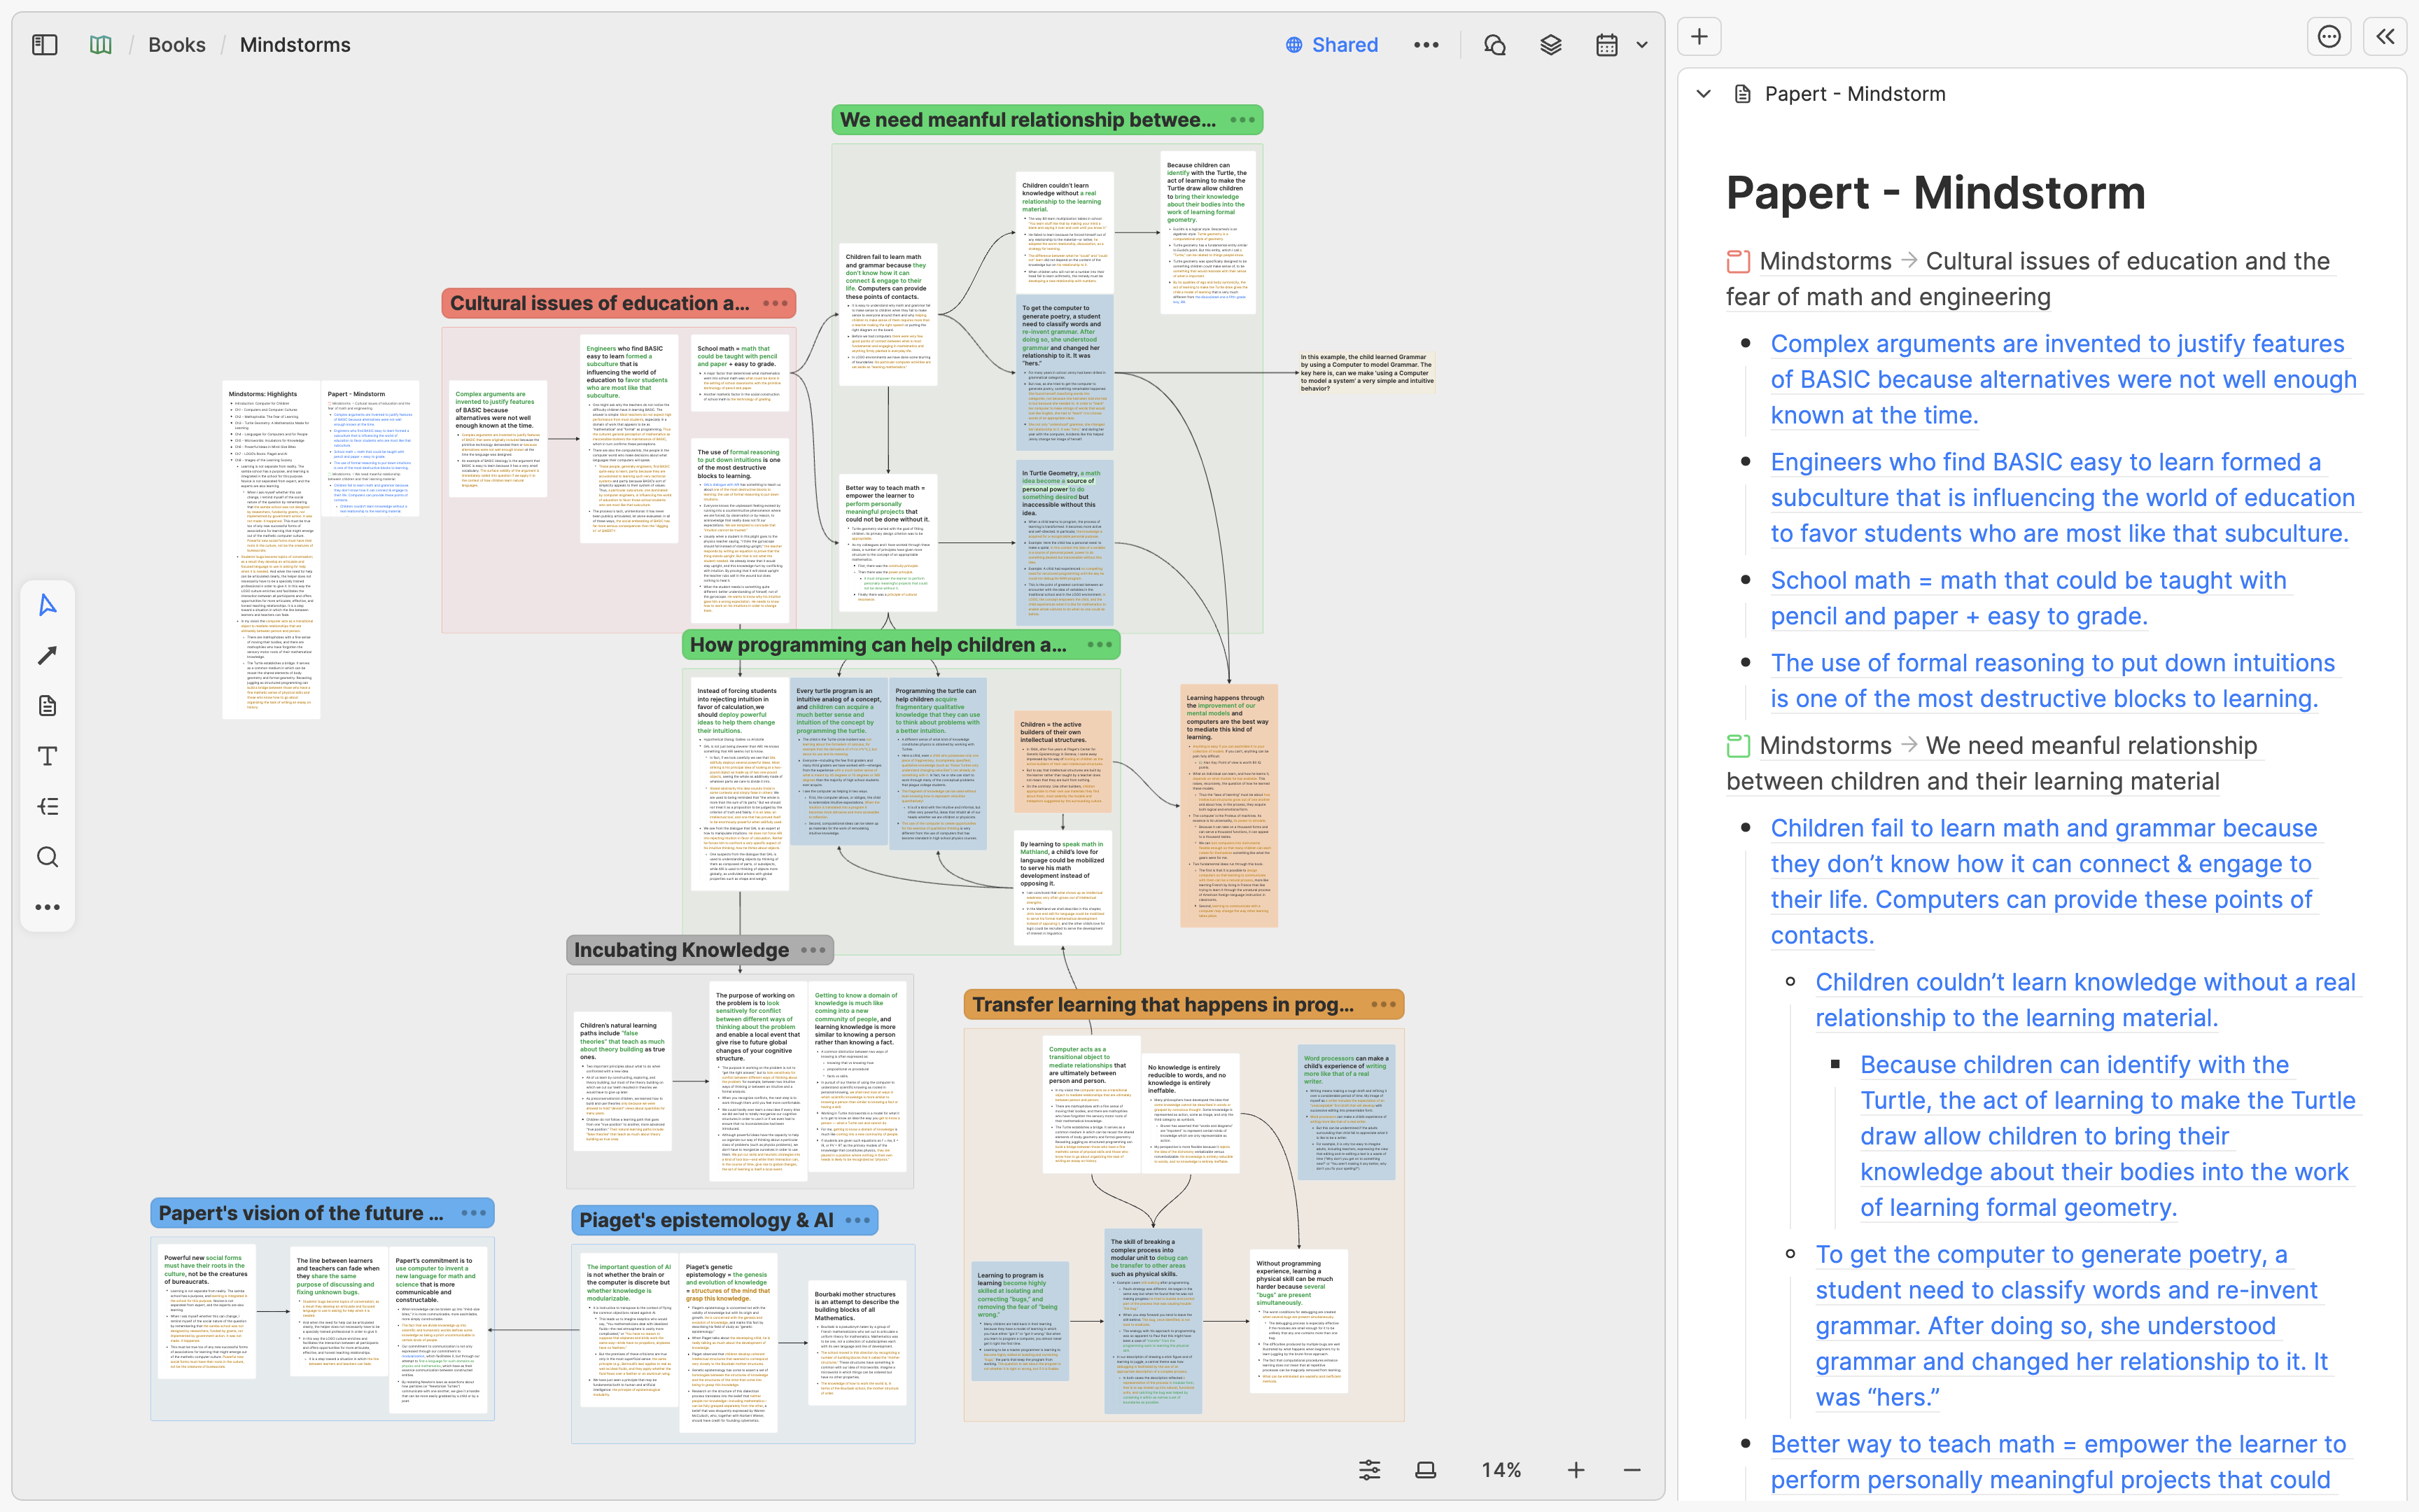Open the calendar dropdown arrow
Screen dimensions: 2419x1512
click(1641, 45)
